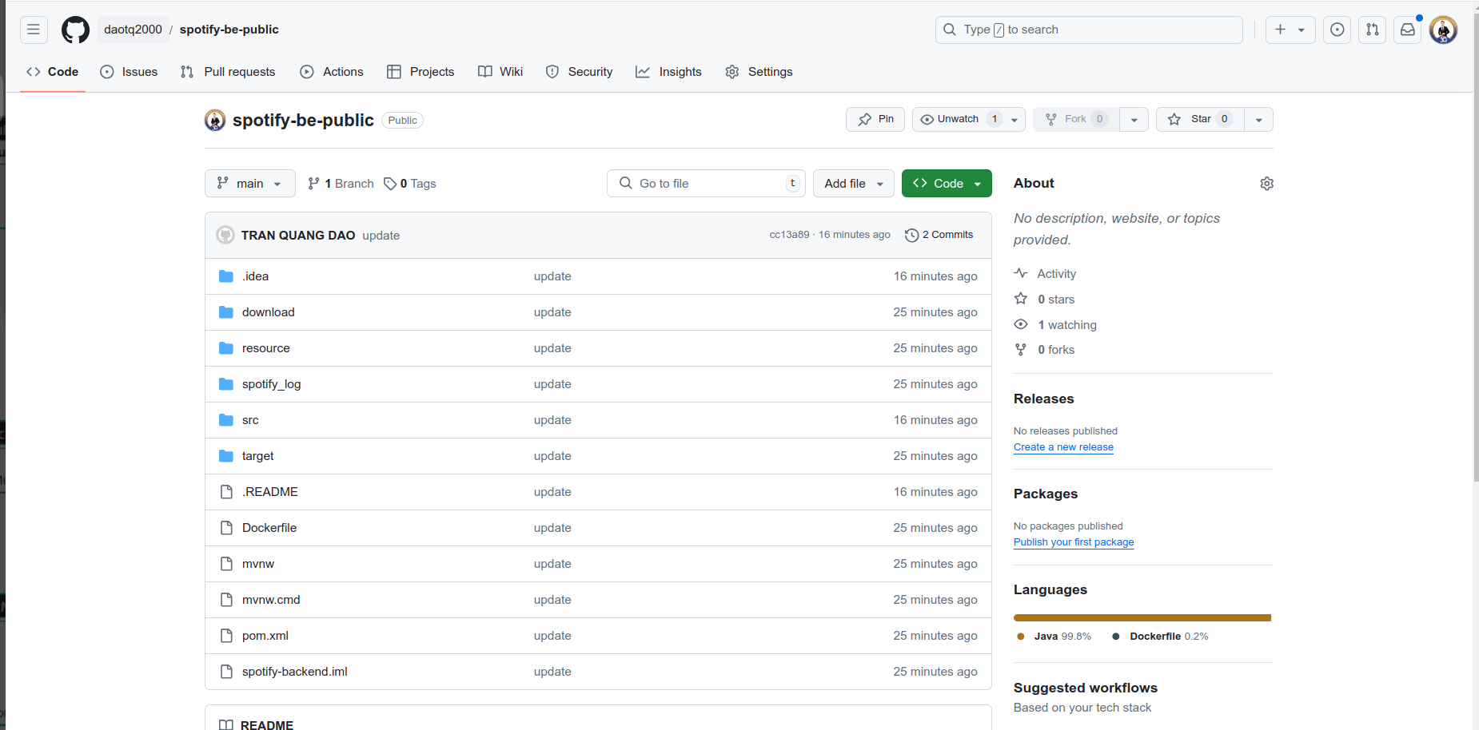1479x730 pixels.
Task: Open spotify-backend.iml file
Action: [x=295, y=672]
